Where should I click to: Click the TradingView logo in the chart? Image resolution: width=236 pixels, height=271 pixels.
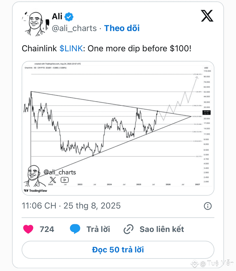tap(36, 191)
